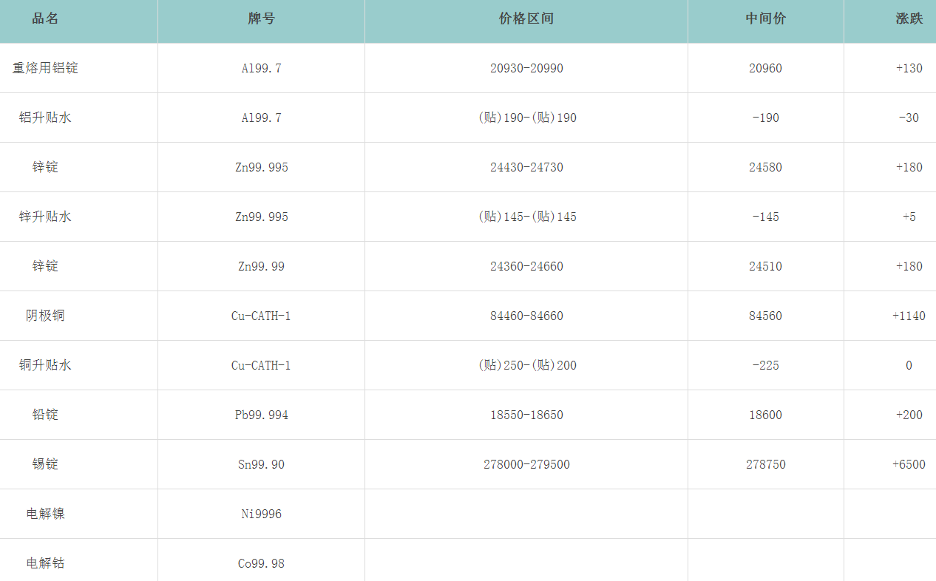Select the 锡锭 product name
This screenshot has width=936, height=581.
coord(45,464)
